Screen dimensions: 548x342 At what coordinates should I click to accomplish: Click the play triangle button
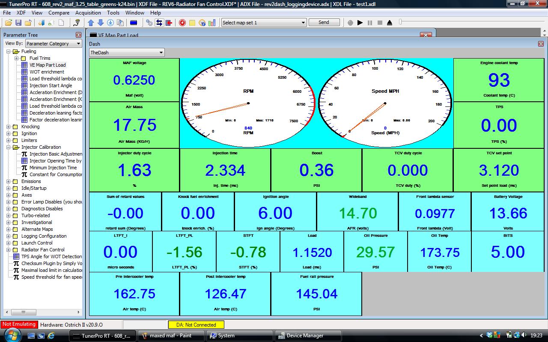pyautogui.click(x=360, y=23)
